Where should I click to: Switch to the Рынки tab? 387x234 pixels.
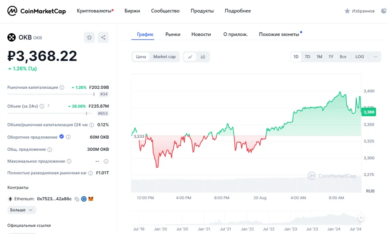(173, 34)
